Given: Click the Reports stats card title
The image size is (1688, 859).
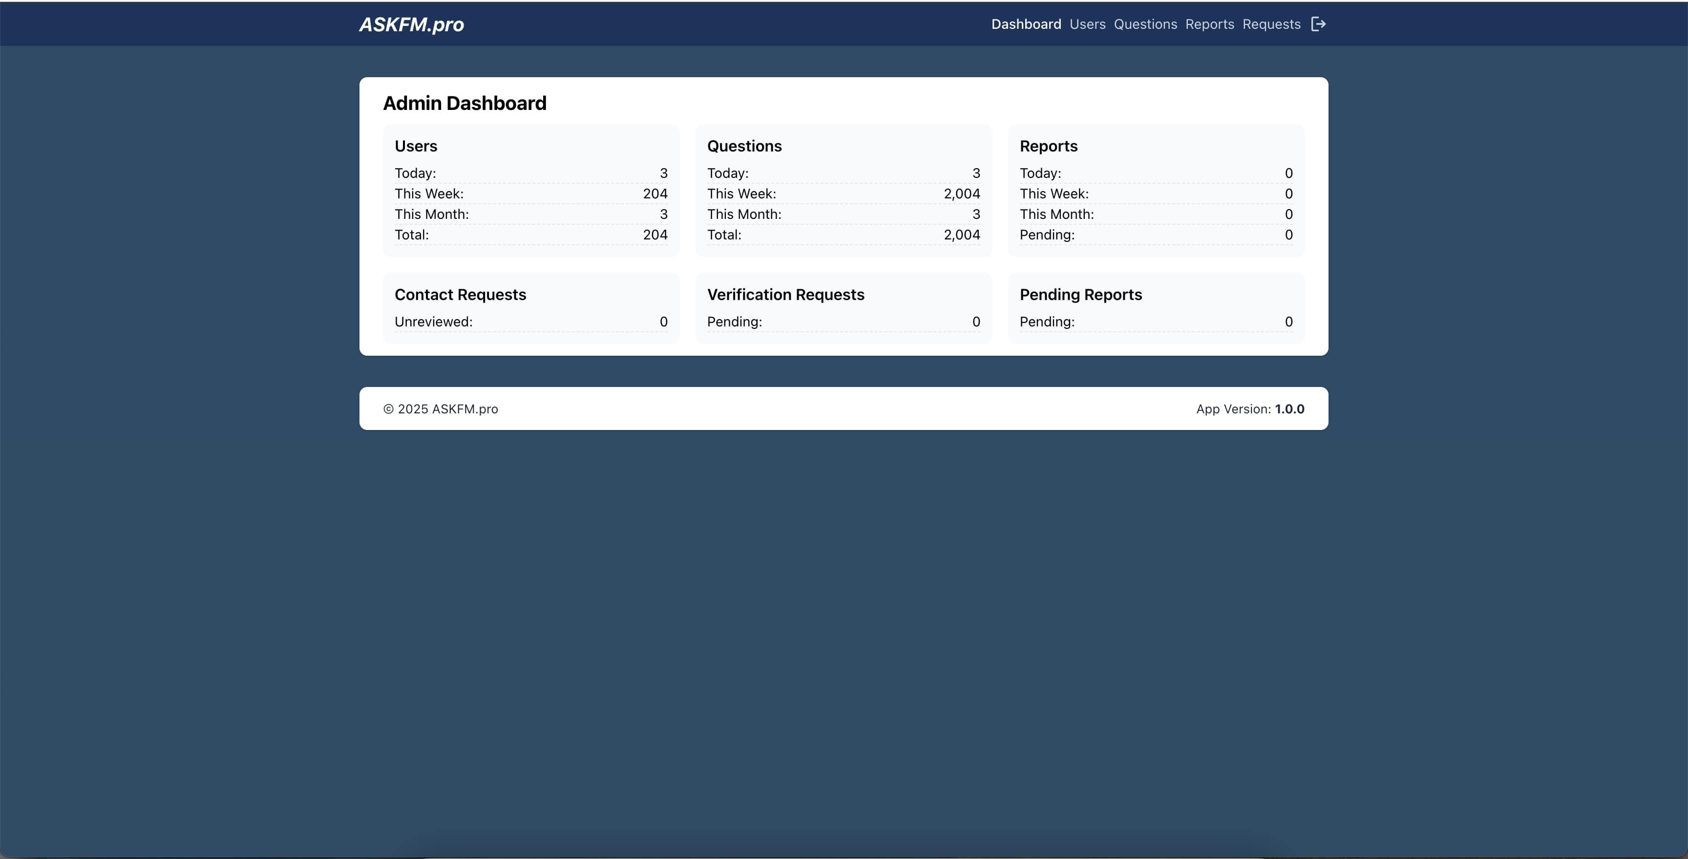Looking at the screenshot, I should click(x=1048, y=146).
